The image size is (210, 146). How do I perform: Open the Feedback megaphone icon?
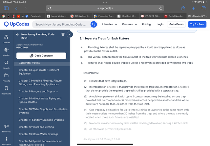6,128
